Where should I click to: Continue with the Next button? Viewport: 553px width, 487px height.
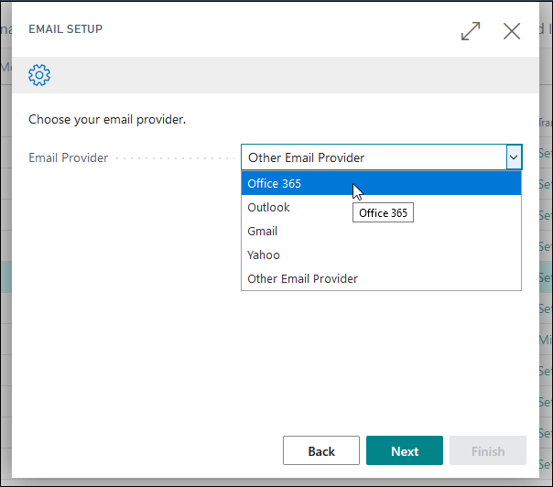click(x=405, y=450)
